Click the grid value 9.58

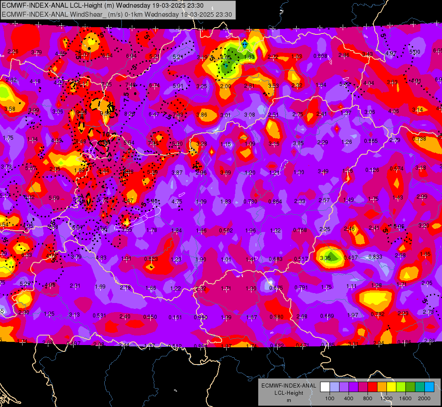tap(106, 113)
